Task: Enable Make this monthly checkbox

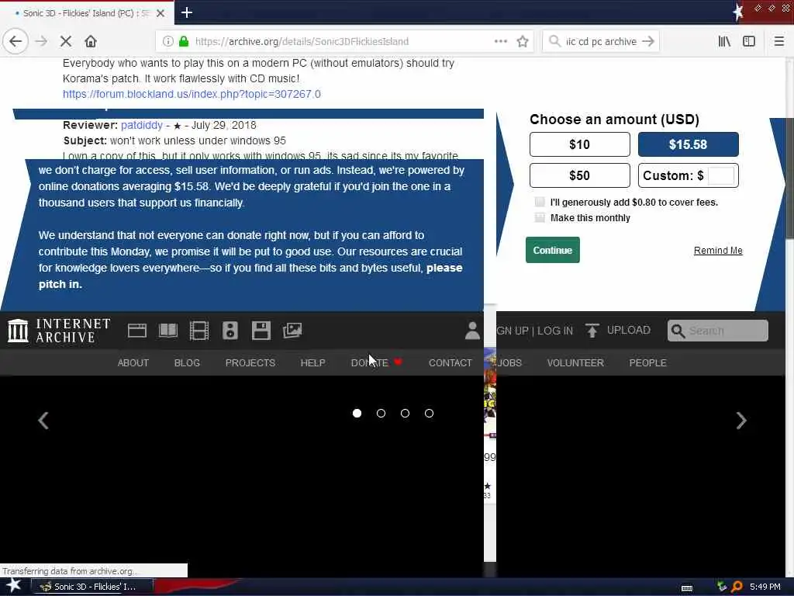Action: click(x=540, y=218)
